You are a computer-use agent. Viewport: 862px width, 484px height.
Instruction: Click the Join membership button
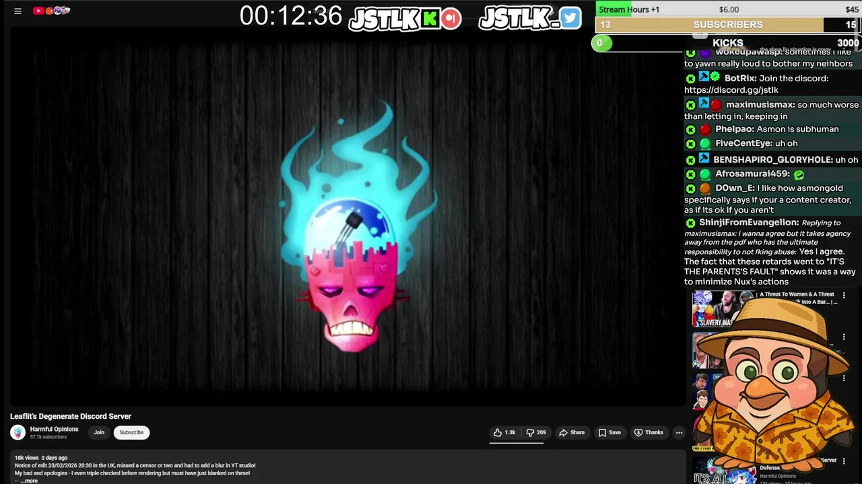tap(99, 432)
